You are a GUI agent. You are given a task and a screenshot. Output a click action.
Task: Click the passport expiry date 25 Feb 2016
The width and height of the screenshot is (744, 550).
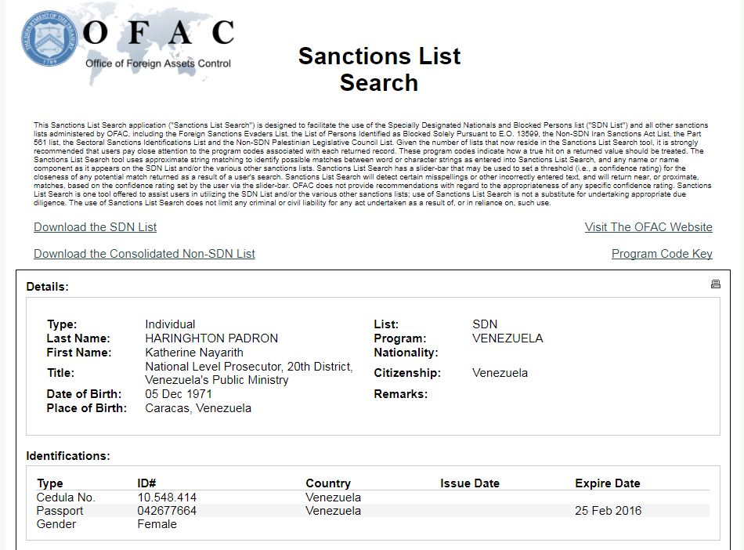point(608,511)
